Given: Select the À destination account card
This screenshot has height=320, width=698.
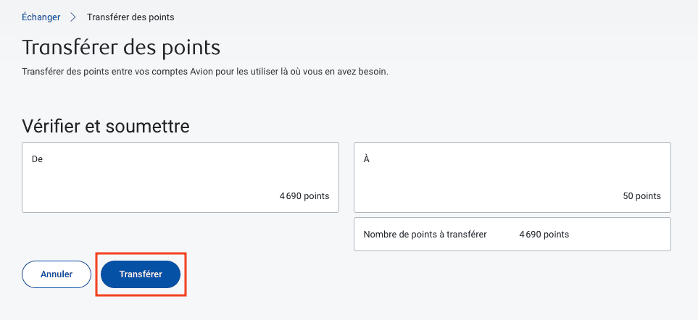Looking at the screenshot, I should coord(512,177).
